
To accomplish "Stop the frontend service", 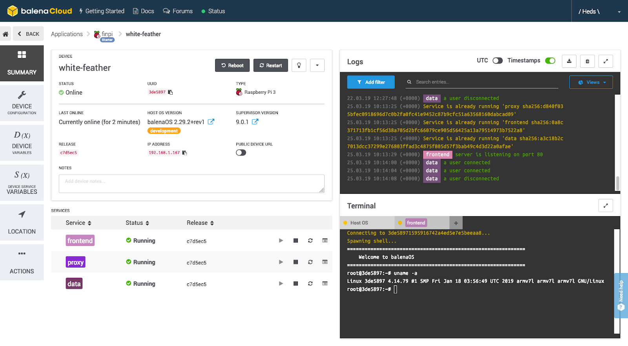I will point(296,240).
